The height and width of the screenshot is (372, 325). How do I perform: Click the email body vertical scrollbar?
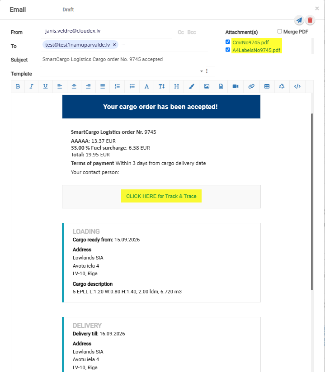pyautogui.click(x=312, y=202)
